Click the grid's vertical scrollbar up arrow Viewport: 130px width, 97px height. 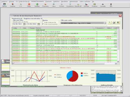tap(118, 28)
